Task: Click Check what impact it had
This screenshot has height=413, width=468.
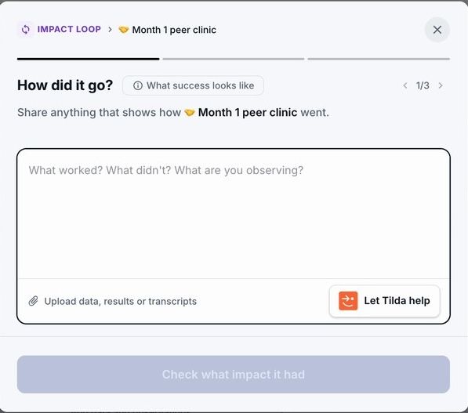Action: pyautogui.click(x=234, y=374)
